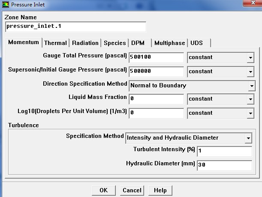
Task: Switch to the UDS tab
Action: pyautogui.click(x=197, y=43)
